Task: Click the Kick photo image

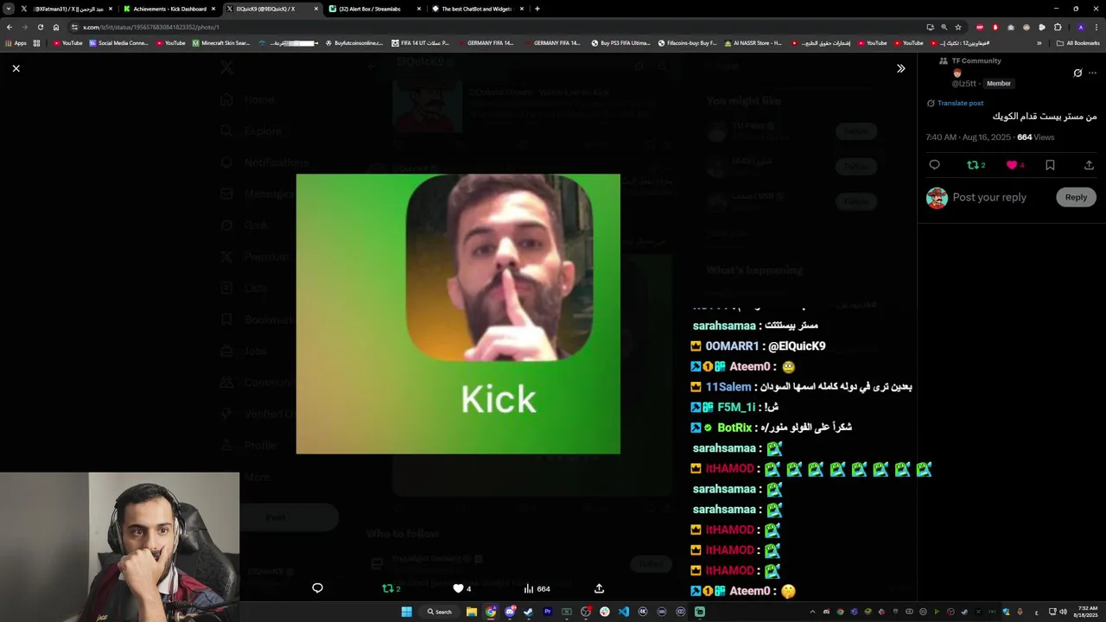Action: [458, 314]
